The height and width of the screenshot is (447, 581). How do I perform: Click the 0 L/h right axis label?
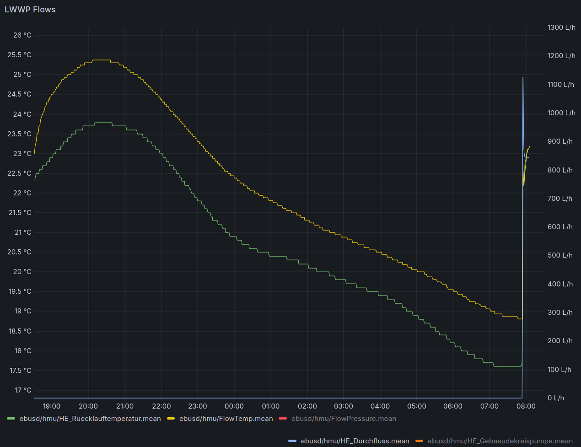click(556, 398)
